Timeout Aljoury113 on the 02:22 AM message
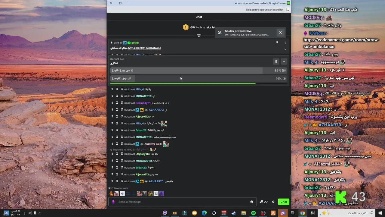 pyautogui.click(x=117, y=117)
